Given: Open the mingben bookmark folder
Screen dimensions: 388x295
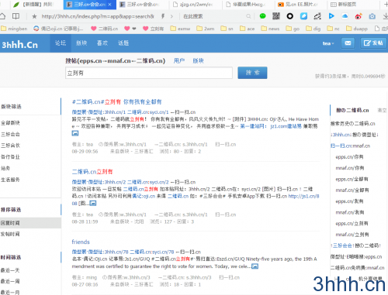Looking at the screenshot, I should 14,29.
